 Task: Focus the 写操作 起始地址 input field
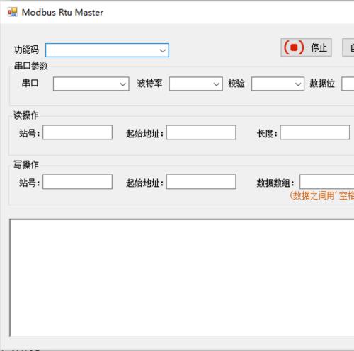click(201, 182)
